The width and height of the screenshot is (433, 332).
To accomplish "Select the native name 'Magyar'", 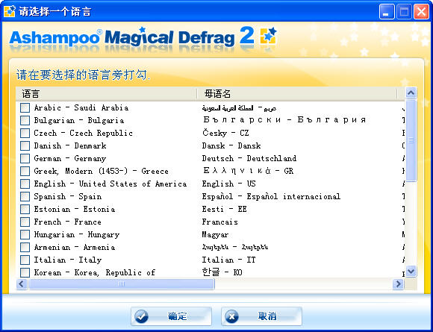I will 215,234.
